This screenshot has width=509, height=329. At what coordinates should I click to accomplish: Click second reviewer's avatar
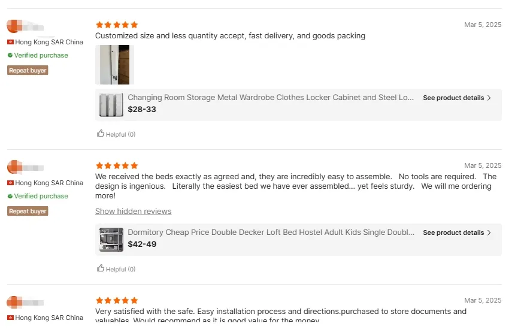point(14,167)
